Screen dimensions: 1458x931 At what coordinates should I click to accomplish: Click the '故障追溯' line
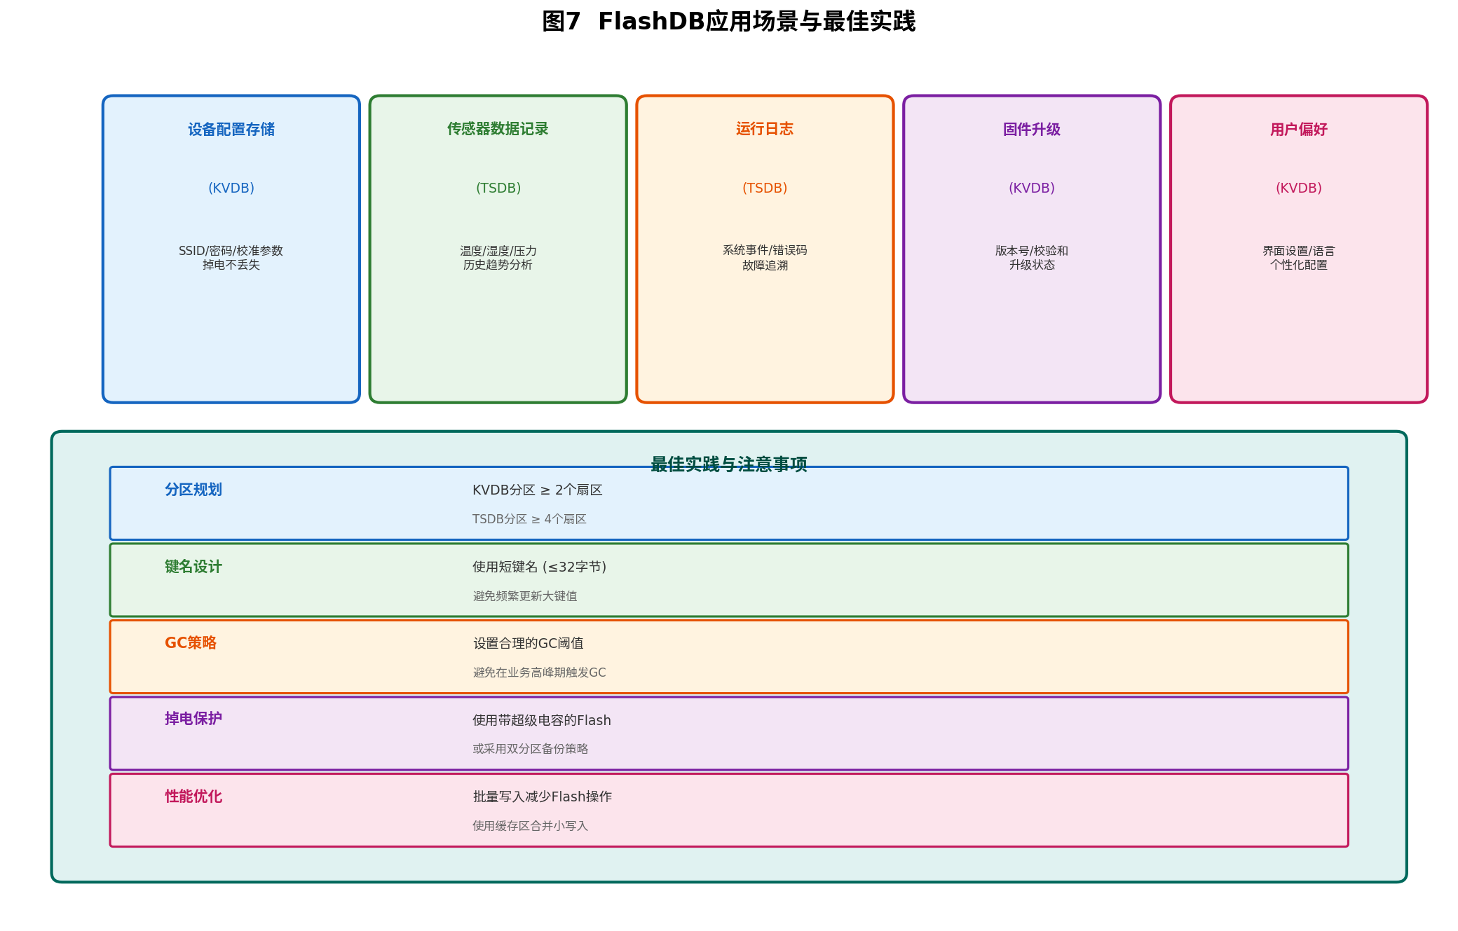pyautogui.click(x=765, y=265)
